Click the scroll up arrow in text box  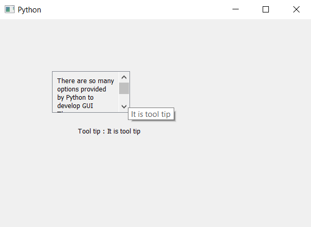coord(124,77)
